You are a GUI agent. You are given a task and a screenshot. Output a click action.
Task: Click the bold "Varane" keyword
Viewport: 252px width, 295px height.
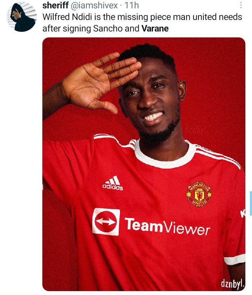click(x=155, y=29)
